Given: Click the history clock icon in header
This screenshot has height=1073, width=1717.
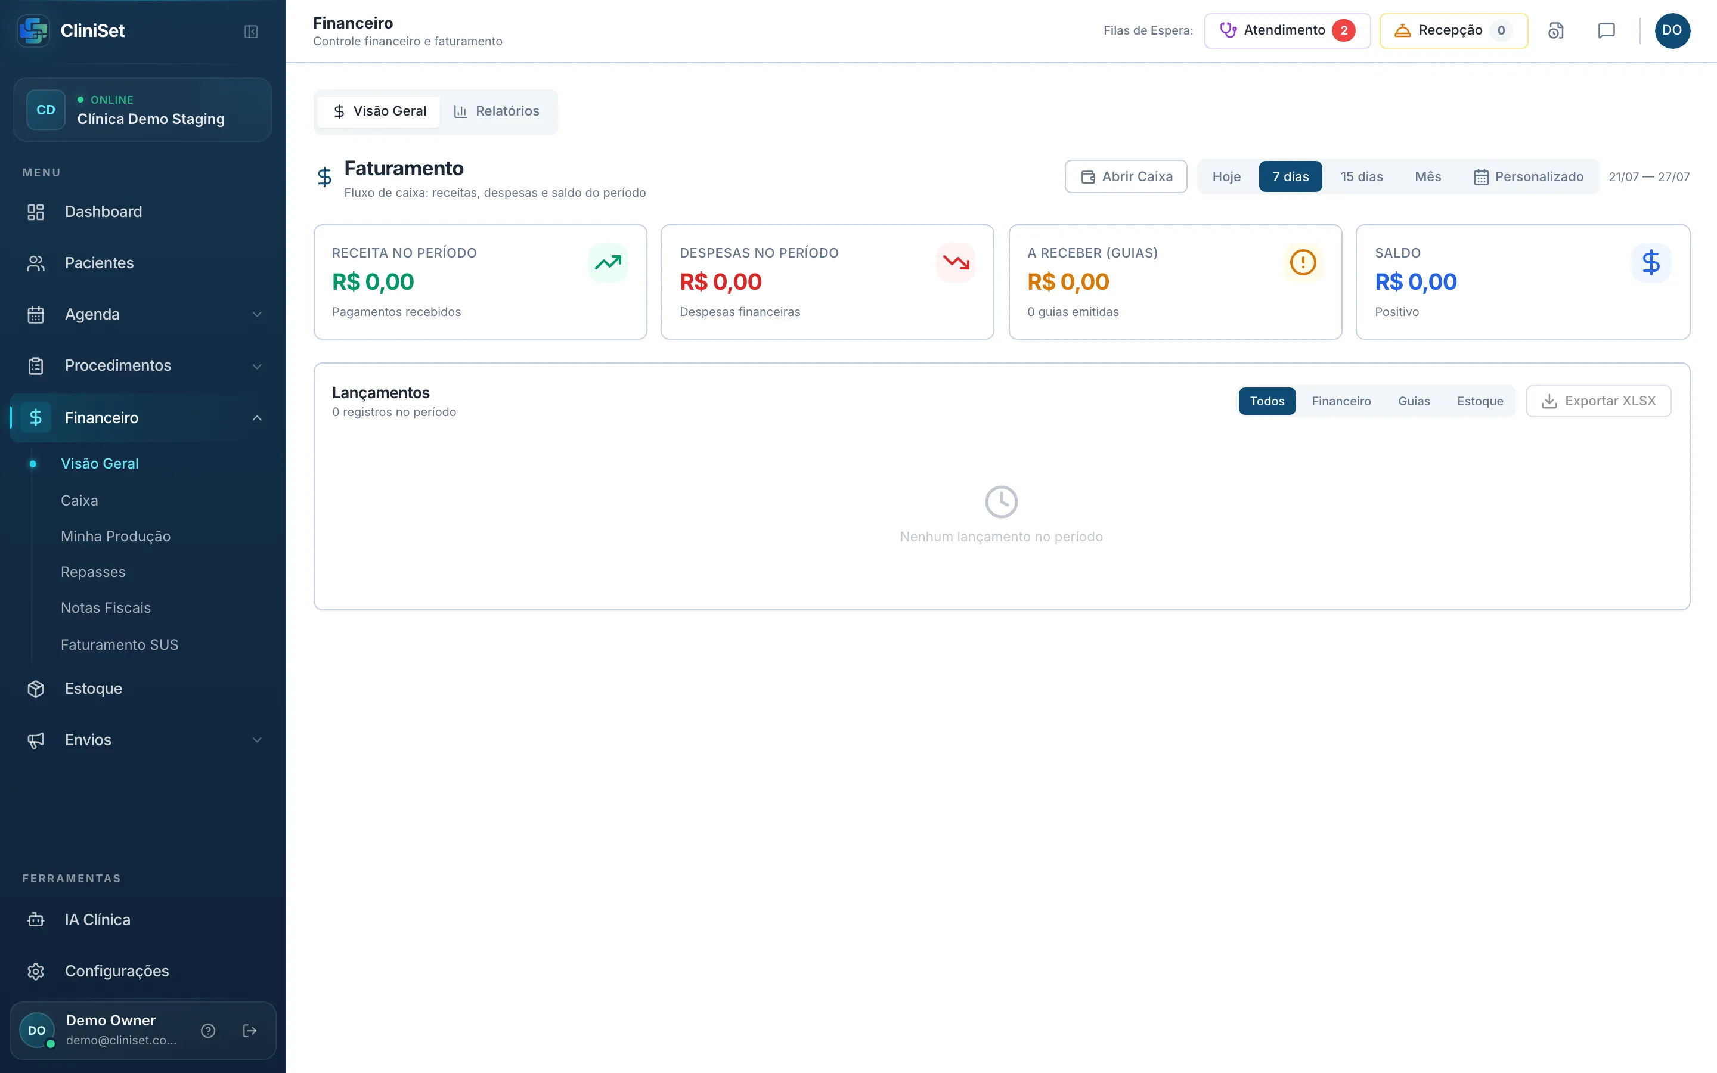Looking at the screenshot, I should (1555, 30).
